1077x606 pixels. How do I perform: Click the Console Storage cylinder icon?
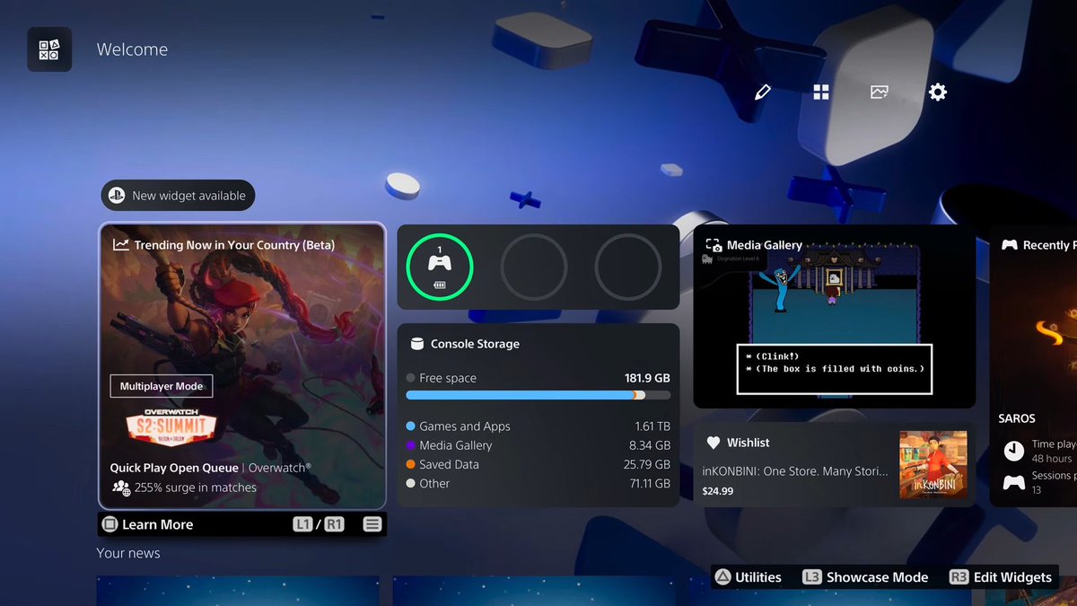pyautogui.click(x=416, y=344)
